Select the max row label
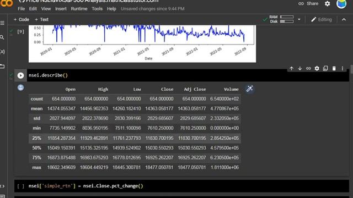This screenshot has width=353, height=198. point(37,167)
